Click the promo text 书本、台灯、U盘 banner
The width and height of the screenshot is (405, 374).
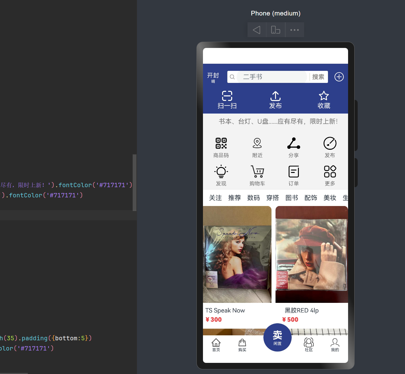(x=278, y=121)
